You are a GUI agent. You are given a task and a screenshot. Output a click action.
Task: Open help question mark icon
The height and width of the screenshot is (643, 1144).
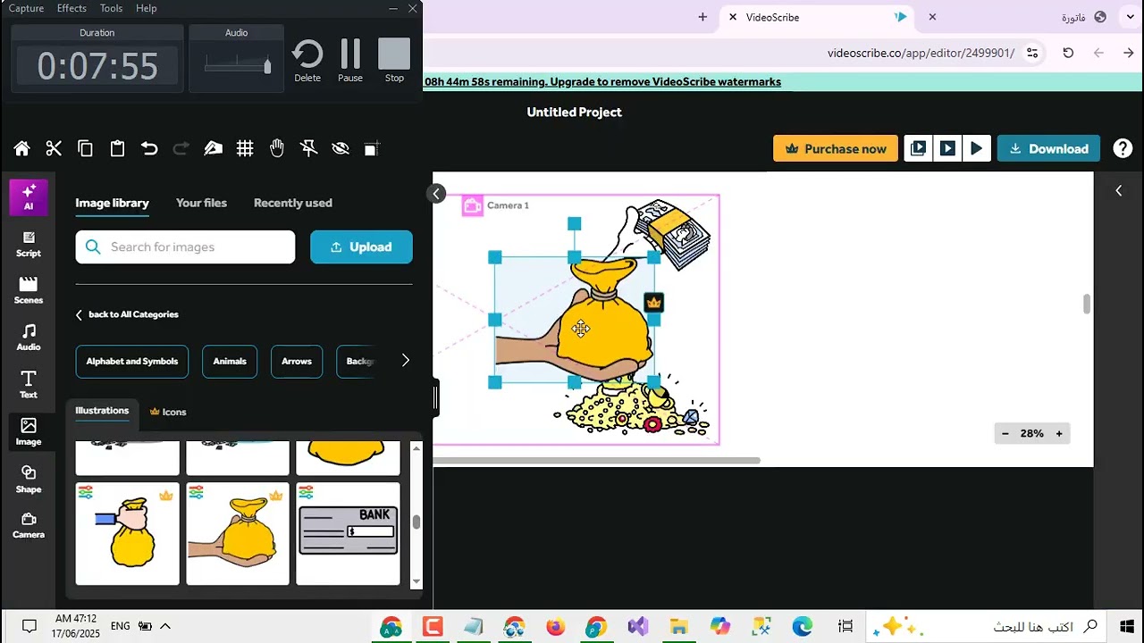(1123, 149)
